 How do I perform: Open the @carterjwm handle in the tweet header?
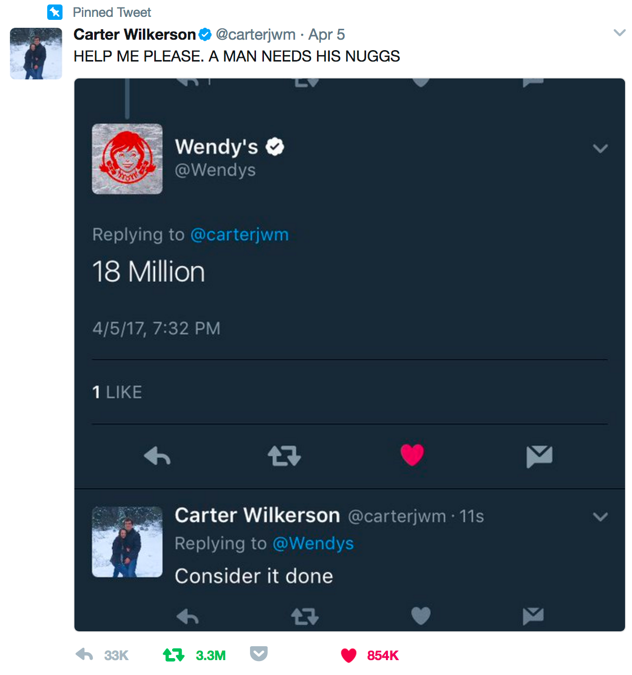(x=255, y=34)
